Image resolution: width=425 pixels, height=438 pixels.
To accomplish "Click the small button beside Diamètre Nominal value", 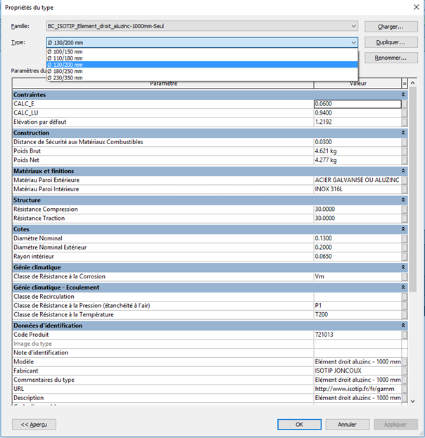I will point(405,238).
